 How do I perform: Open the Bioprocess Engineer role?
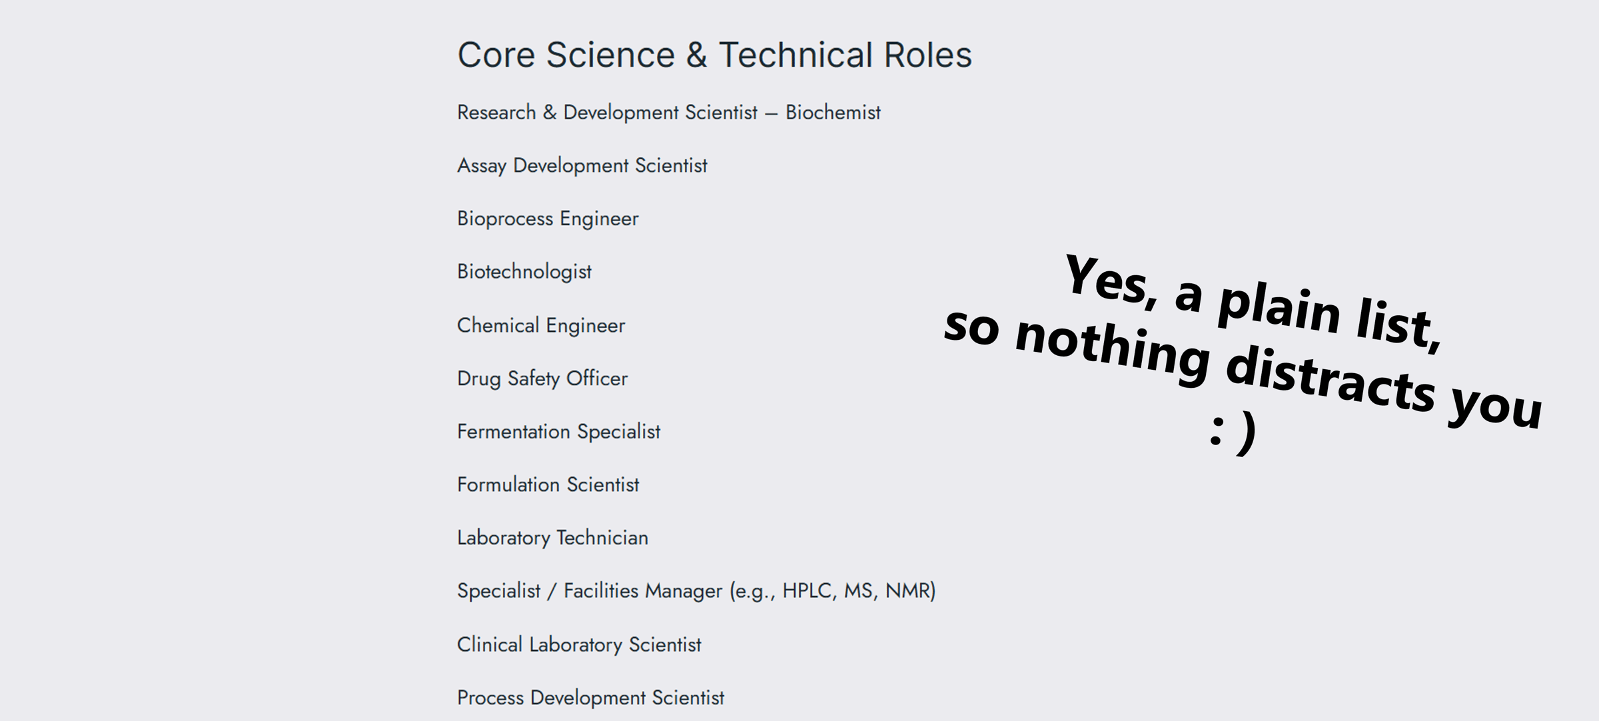point(548,219)
